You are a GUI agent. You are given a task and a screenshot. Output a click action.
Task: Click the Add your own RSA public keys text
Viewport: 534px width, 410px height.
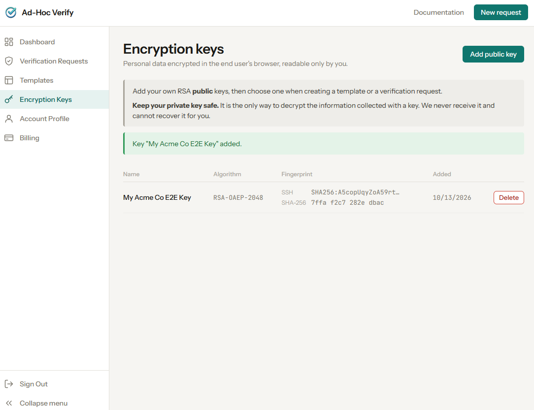[287, 91]
